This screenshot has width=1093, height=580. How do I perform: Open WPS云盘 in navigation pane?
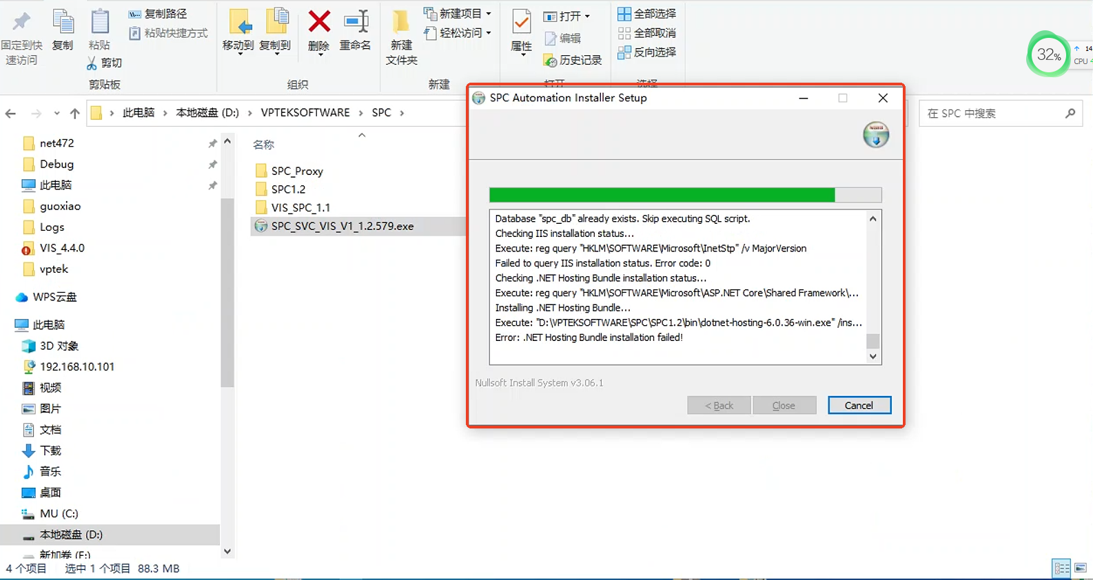click(x=54, y=297)
